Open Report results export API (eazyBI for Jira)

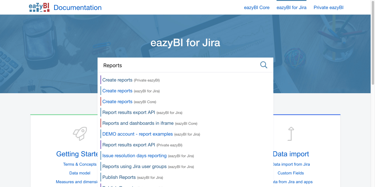pos(142,112)
